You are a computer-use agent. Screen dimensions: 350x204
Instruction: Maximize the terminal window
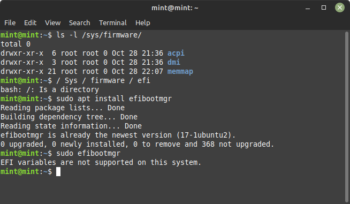[x=324, y=8]
